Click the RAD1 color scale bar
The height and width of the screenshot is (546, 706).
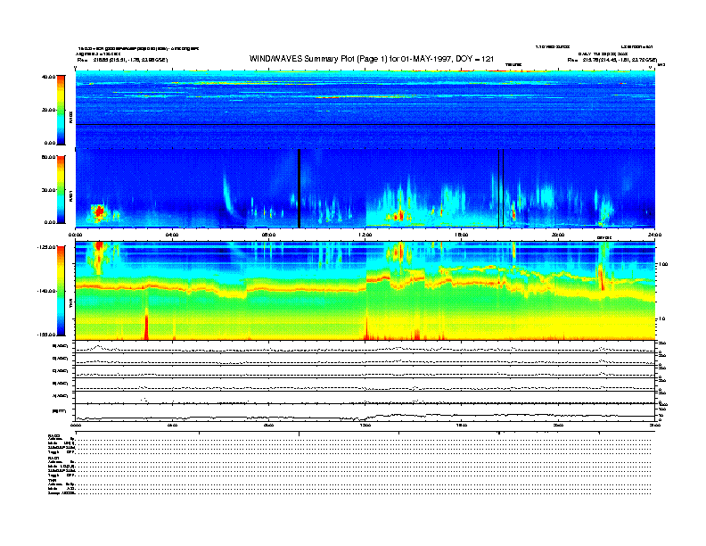tap(61, 190)
